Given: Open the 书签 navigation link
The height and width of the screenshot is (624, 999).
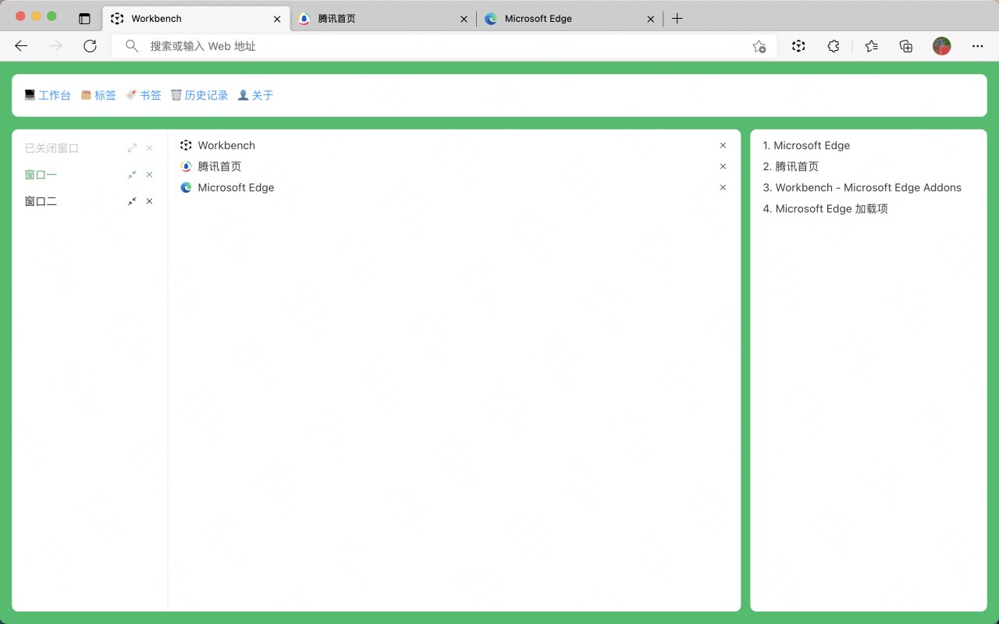Looking at the screenshot, I should (x=144, y=95).
